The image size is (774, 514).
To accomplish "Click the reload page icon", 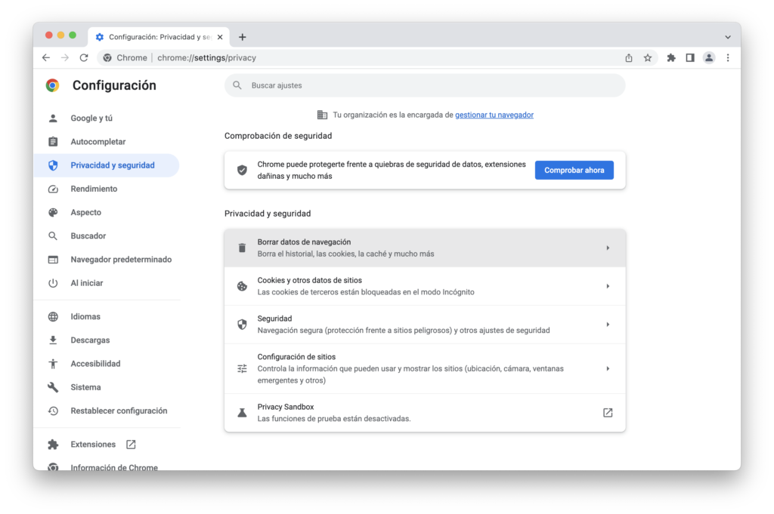I will (x=84, y=57).
